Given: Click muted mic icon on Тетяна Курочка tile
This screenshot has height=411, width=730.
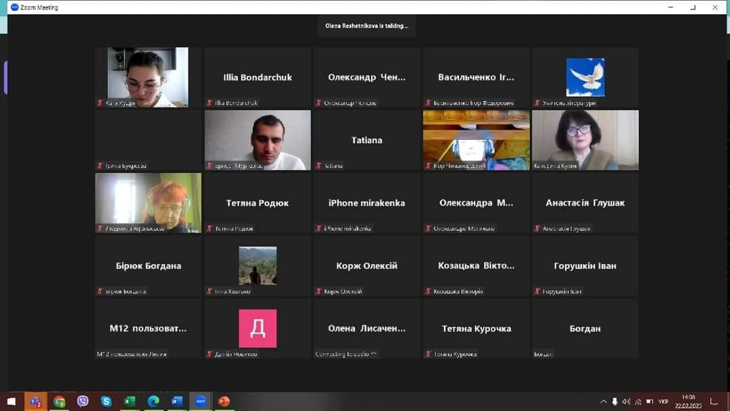Looking at the screenshot, I should pyautogui.click(x=429, y=354).
